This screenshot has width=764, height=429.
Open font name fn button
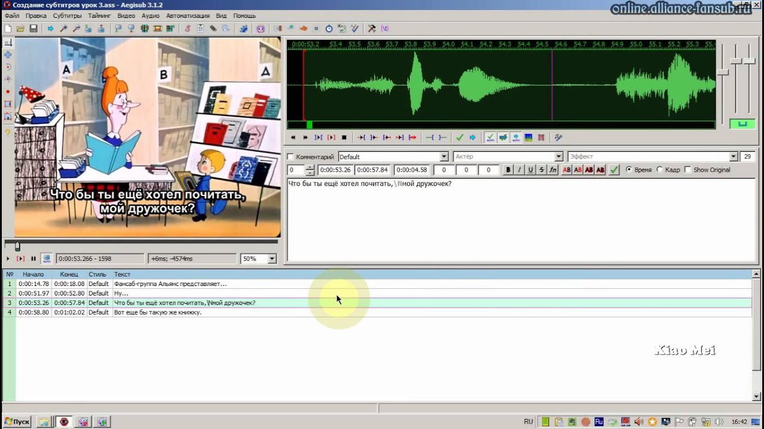pyautogui.click(x=553, y=170)
